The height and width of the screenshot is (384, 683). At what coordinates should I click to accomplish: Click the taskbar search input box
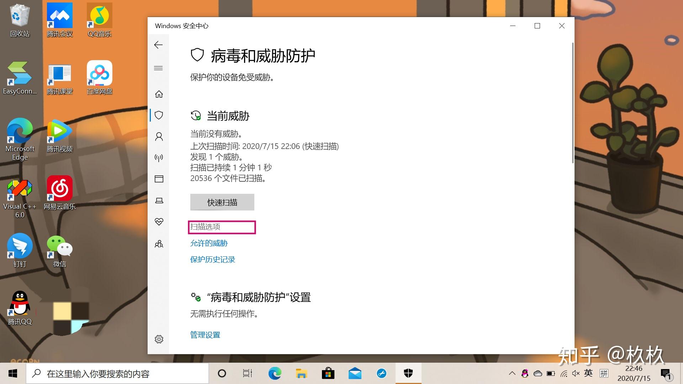117,373
